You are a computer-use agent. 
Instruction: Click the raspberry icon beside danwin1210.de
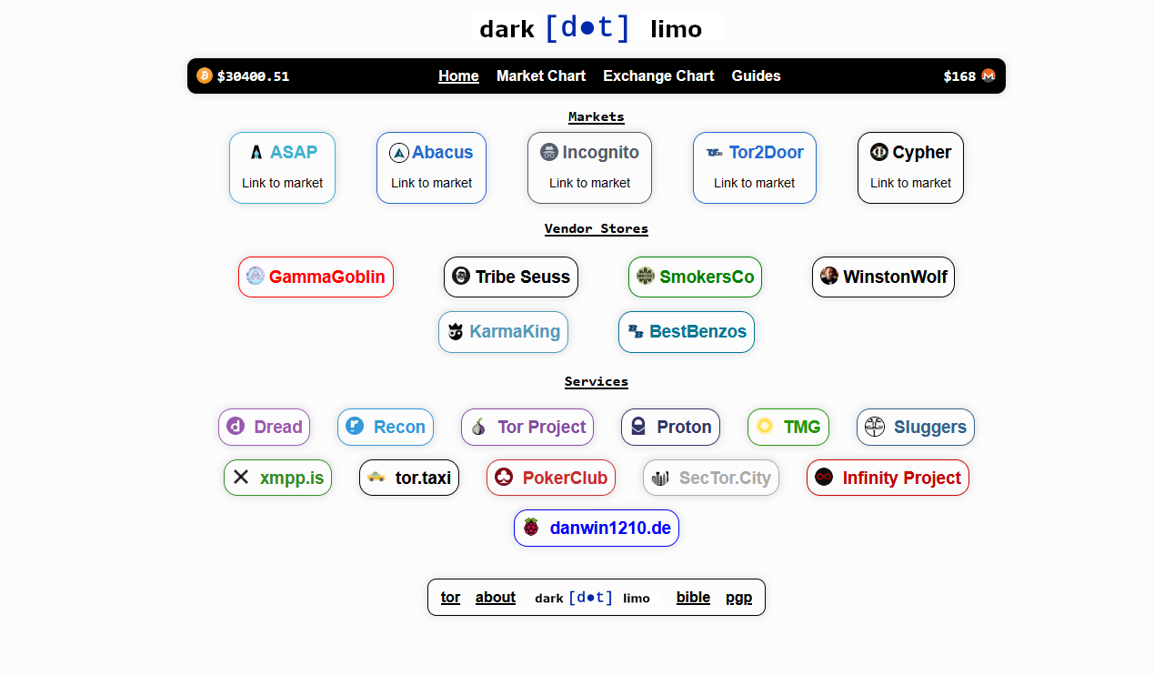point(531,528)
